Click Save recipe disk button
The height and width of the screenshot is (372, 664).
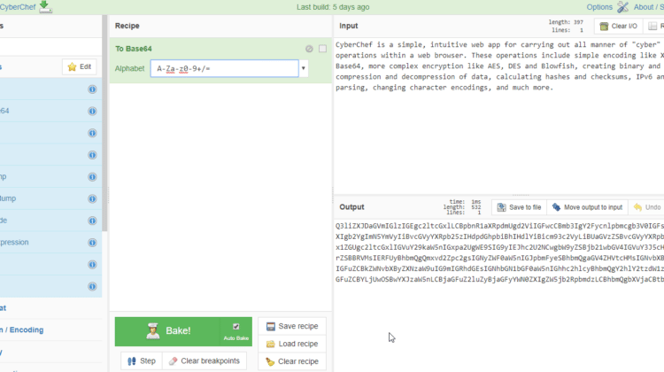click(292, 327)
